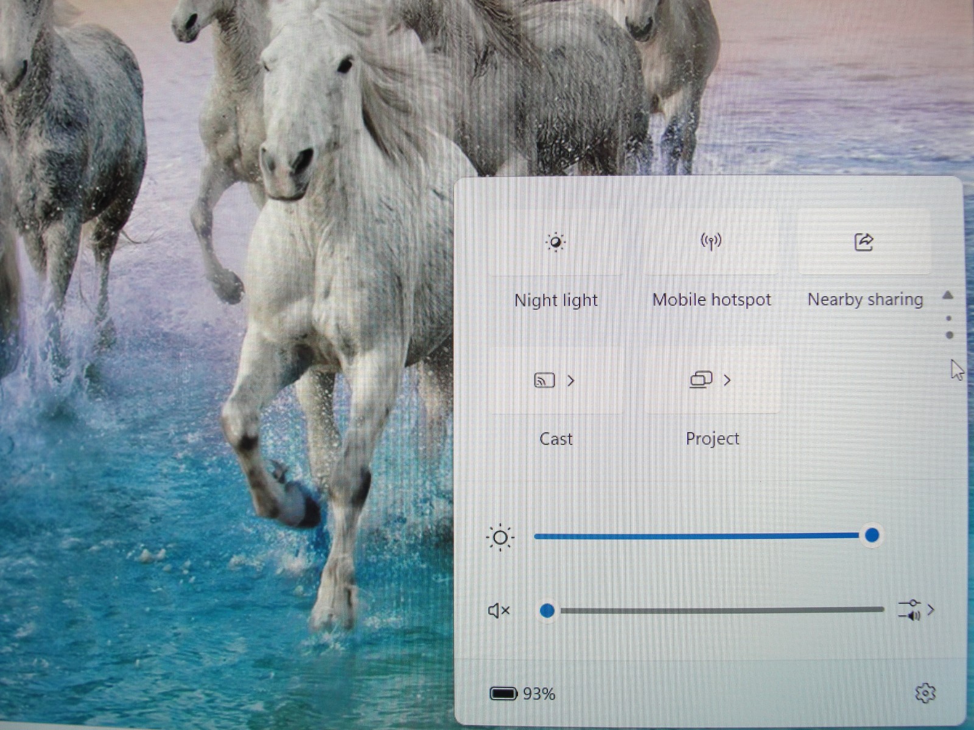Click the "Mobile hotspot" text label
This screenshot has height=730, width=974.
click(712, 299)
